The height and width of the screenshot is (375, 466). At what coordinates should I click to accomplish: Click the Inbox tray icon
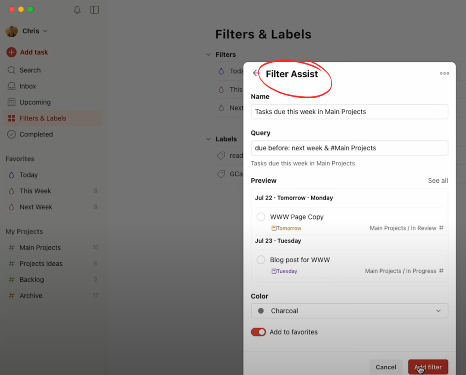(11, 86)
